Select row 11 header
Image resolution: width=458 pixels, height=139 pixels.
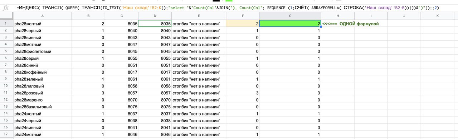click(6, 93)
